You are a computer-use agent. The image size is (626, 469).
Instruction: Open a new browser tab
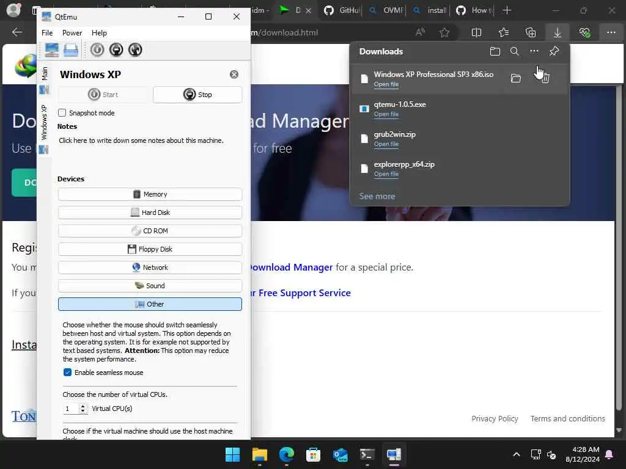pos(507,10)
